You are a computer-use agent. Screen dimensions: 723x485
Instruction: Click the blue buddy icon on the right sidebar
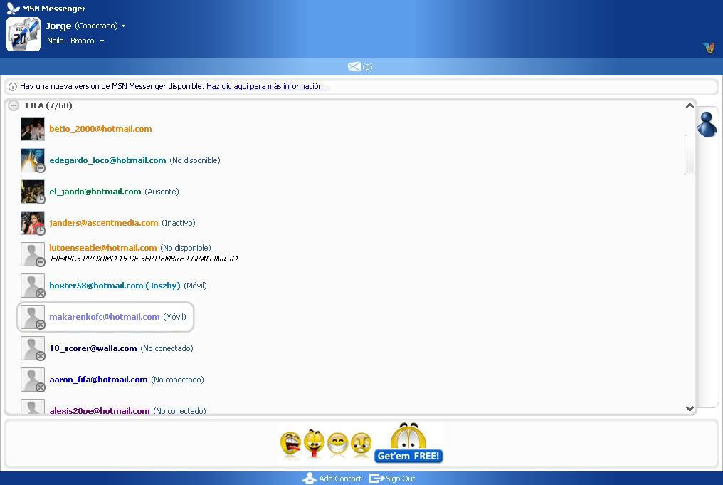coord(707,124)
